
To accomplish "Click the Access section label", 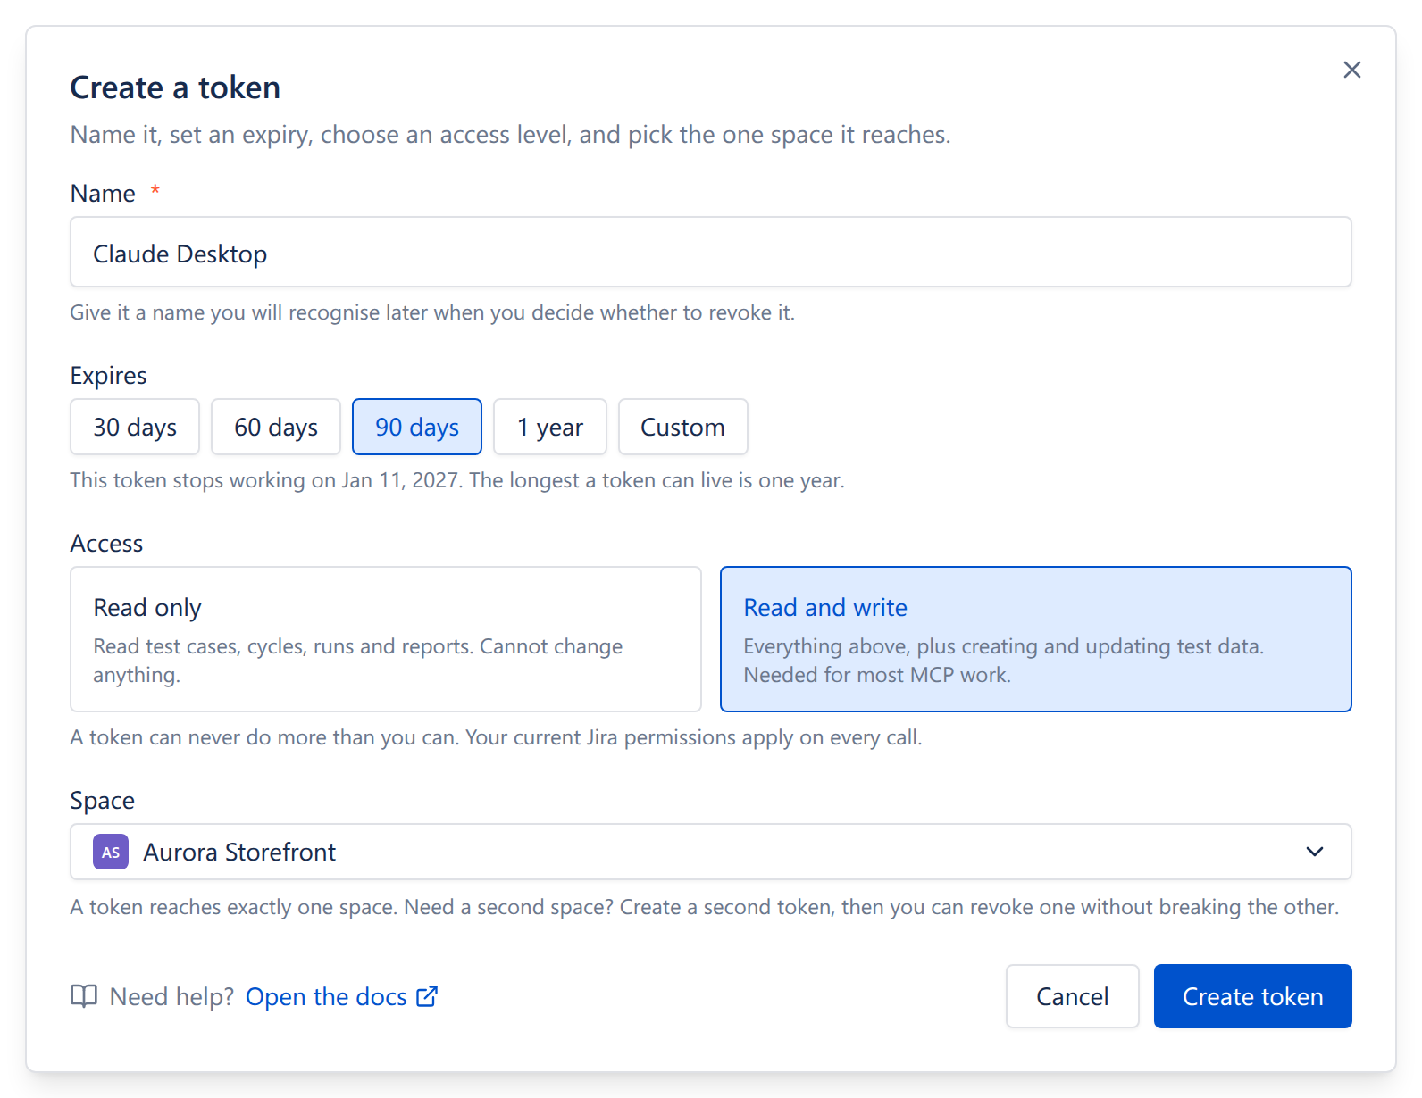I will tap(106, 544).
